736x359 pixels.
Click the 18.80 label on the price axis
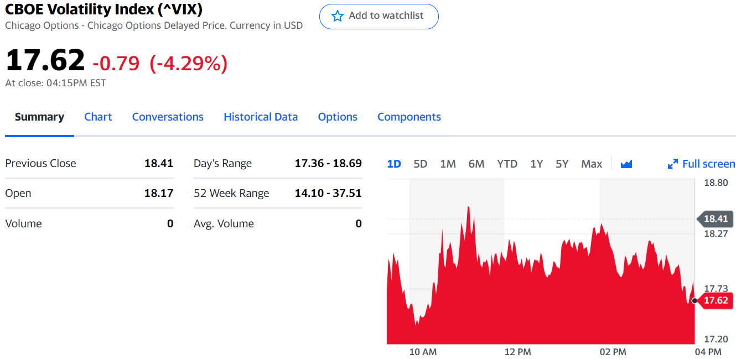[716, 183]
